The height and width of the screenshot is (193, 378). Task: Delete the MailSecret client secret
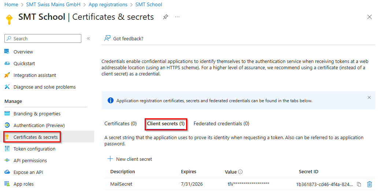[369, 184]
